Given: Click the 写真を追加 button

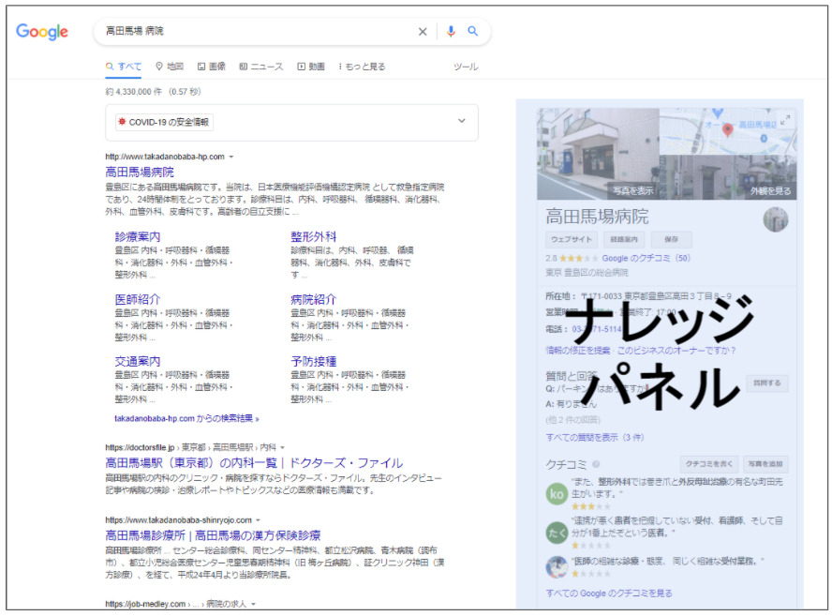Looking at the screenshot, I should coord(765,464).
